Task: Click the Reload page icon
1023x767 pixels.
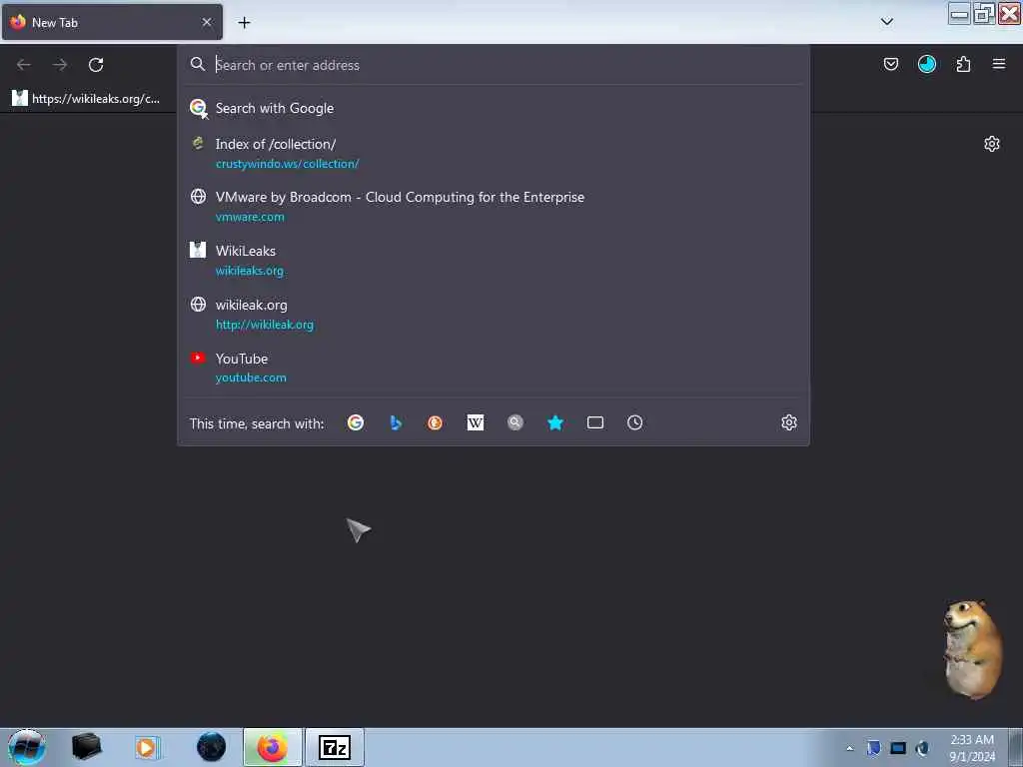Action: 96,65
